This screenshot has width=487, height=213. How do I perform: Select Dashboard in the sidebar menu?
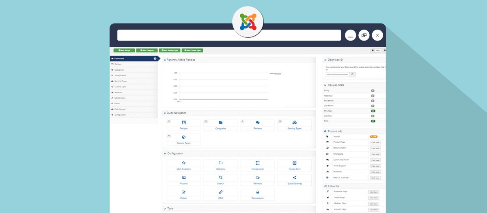(x=134, y=58)
